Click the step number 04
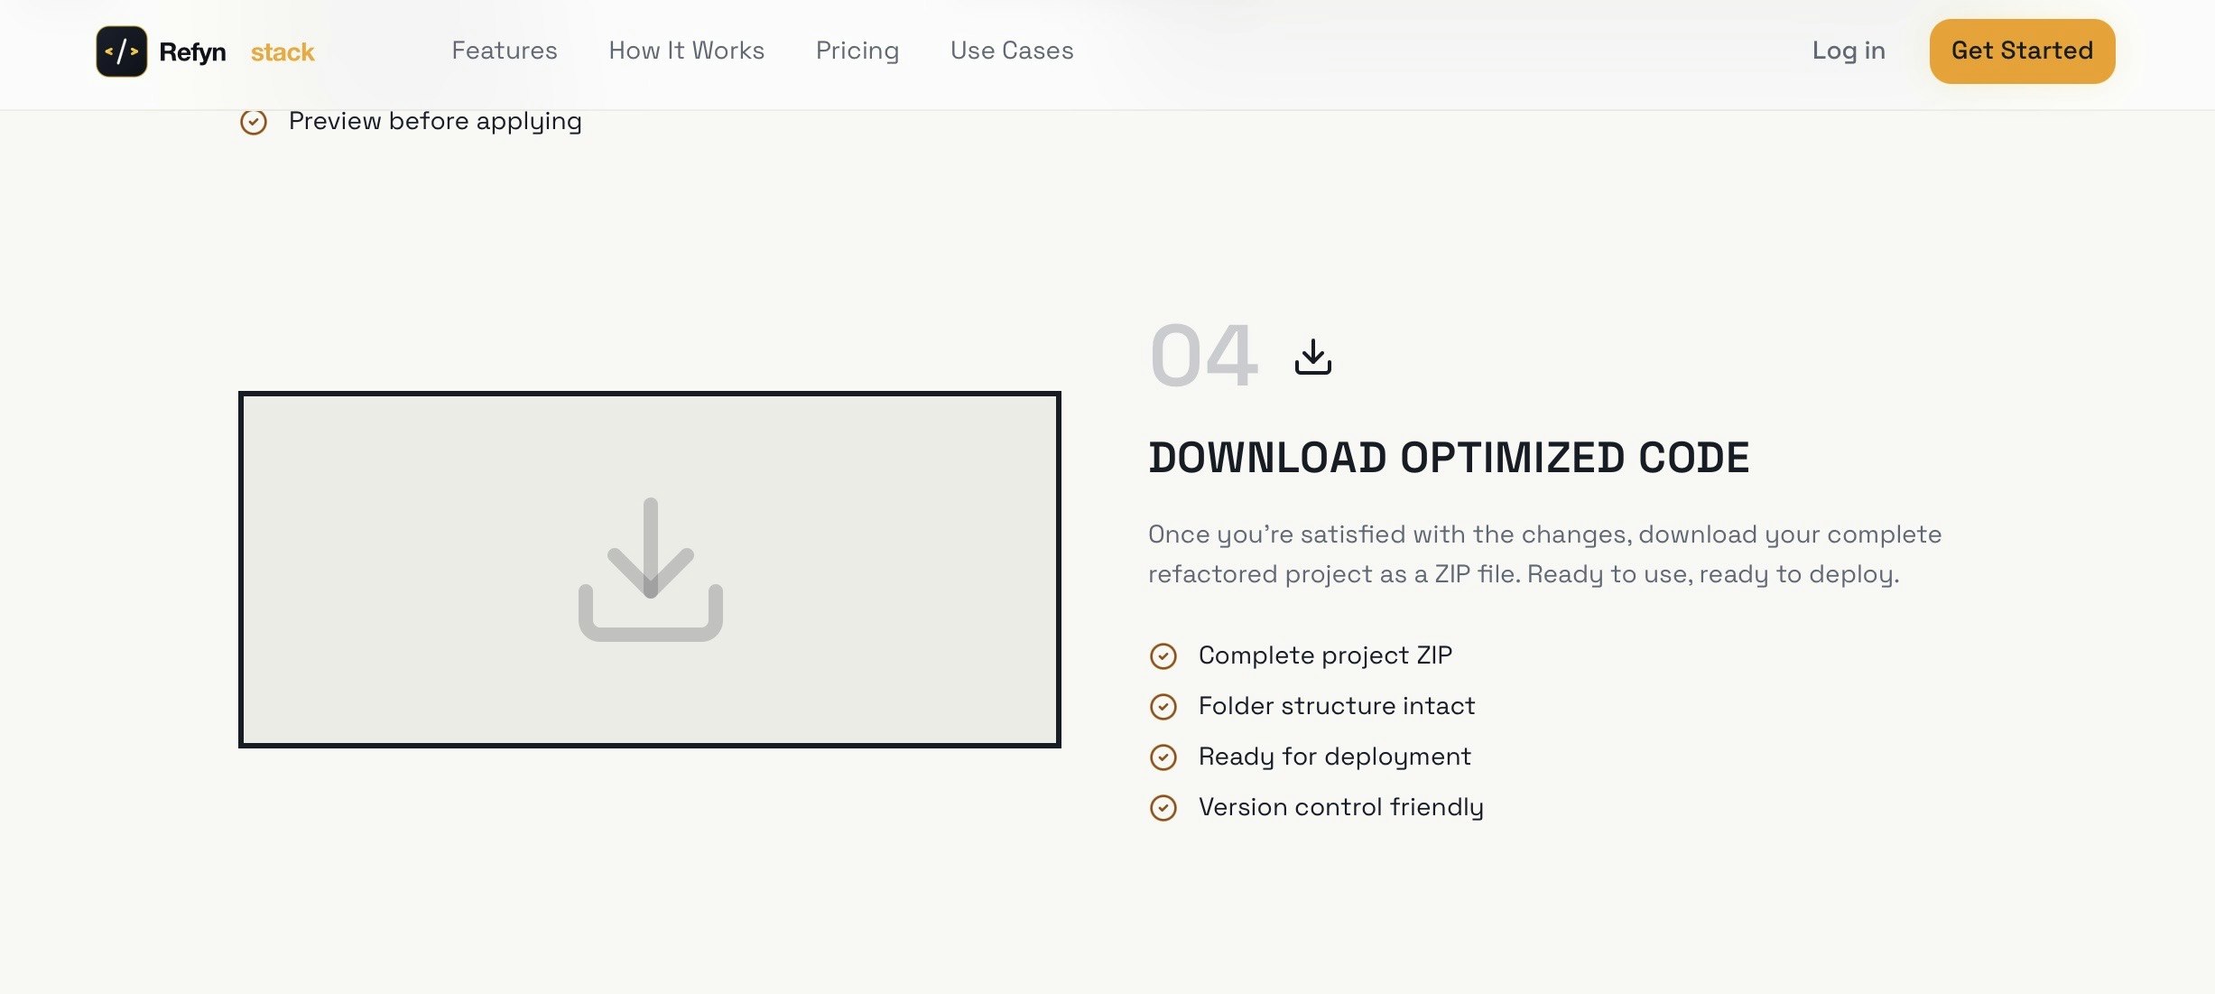This screenshot has width=2215, height=994. coord(1203,357)
